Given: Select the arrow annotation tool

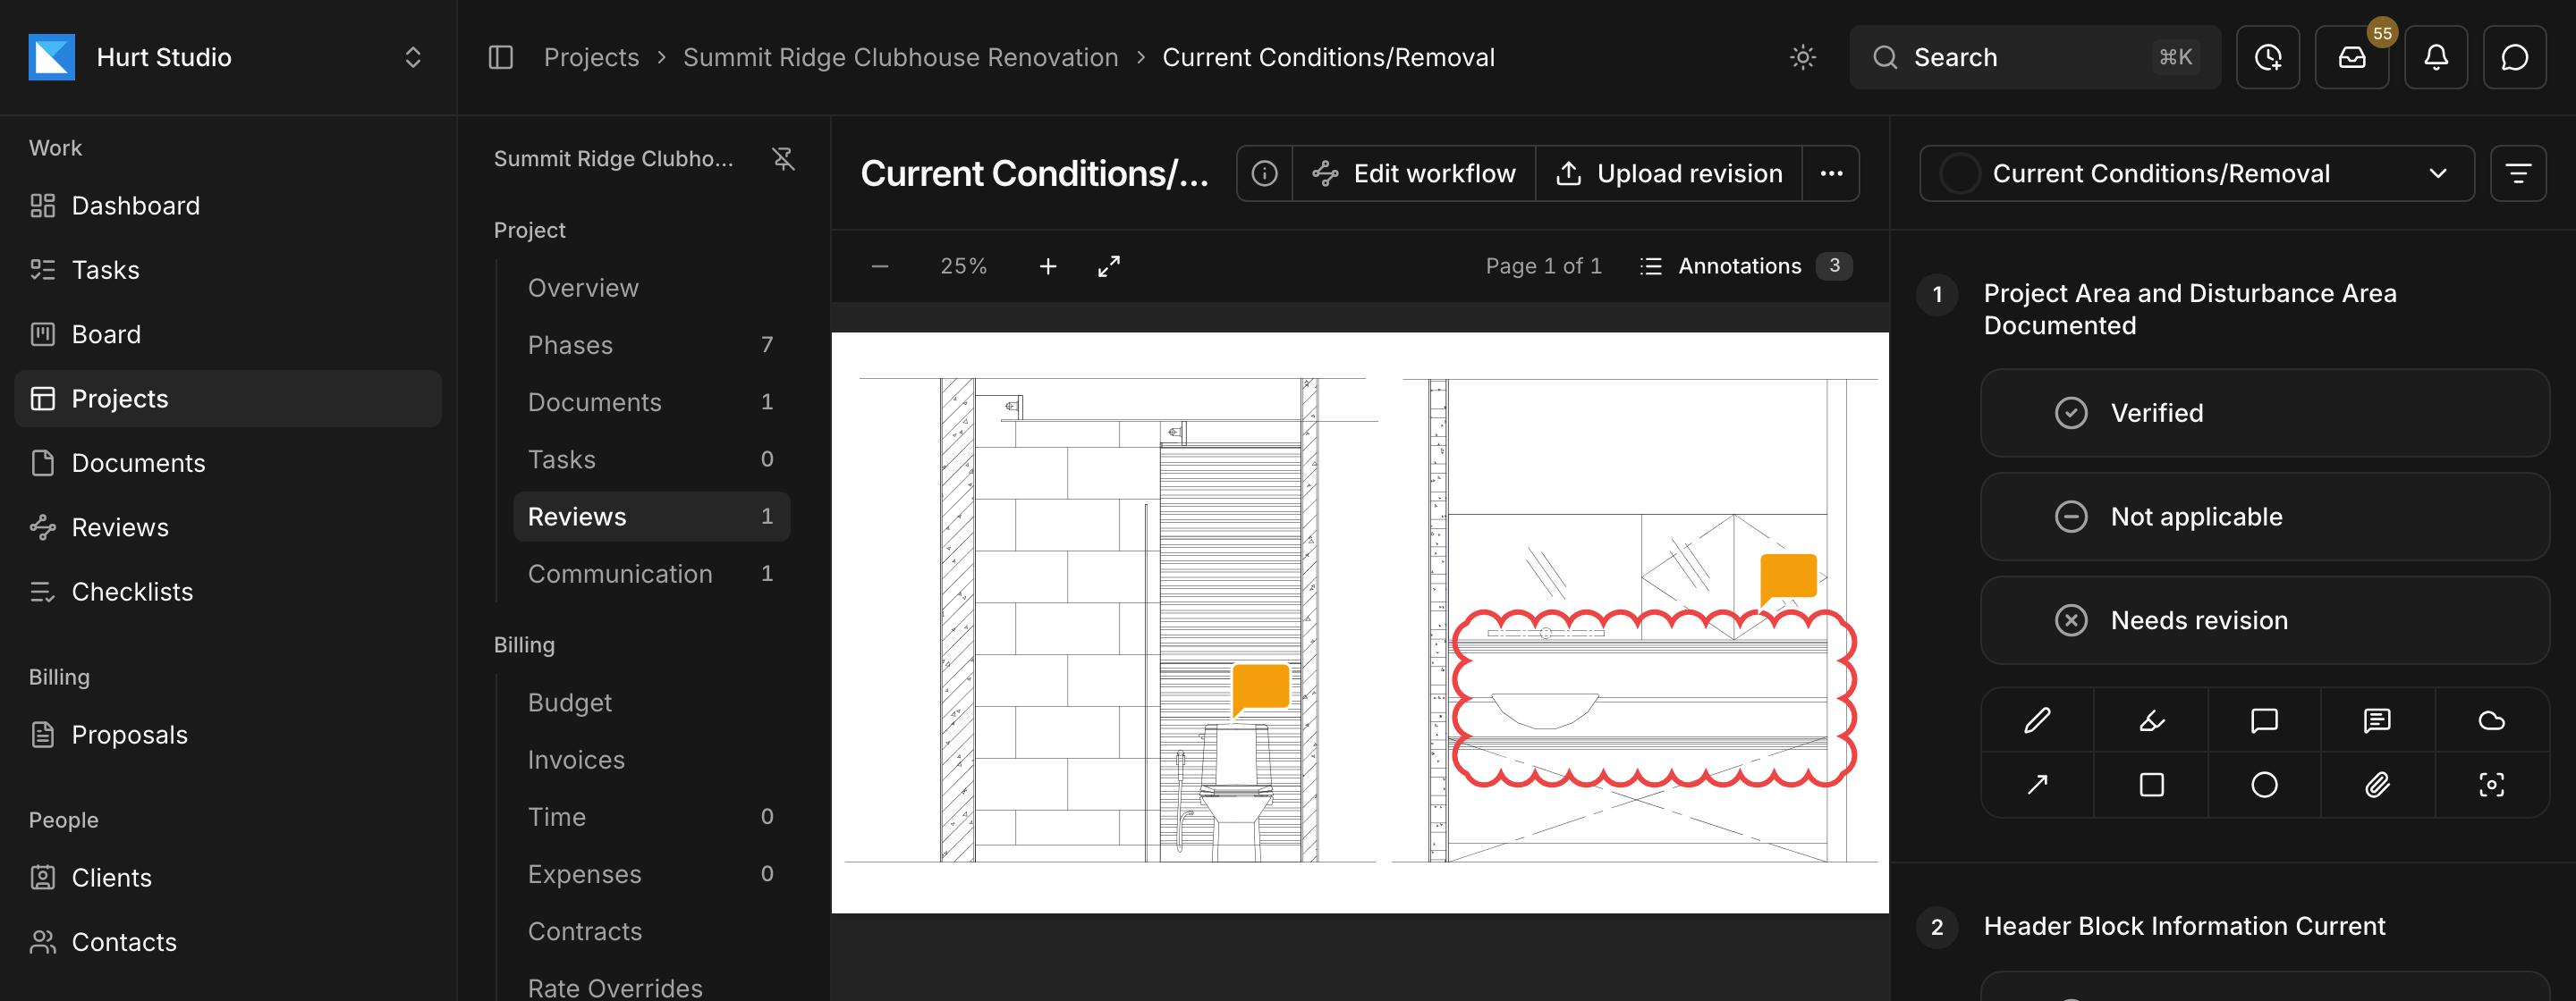Looking at the screenshot, I should coord(2037,784).
